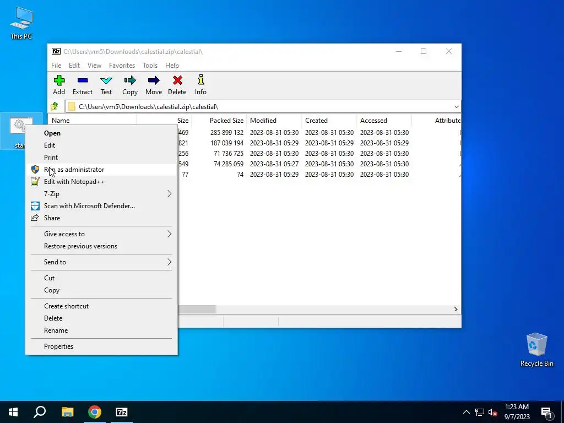Viewport: 564px width, 423px height.
Task: Open taskbar search magnifier
Action: [x=40, y=412]
